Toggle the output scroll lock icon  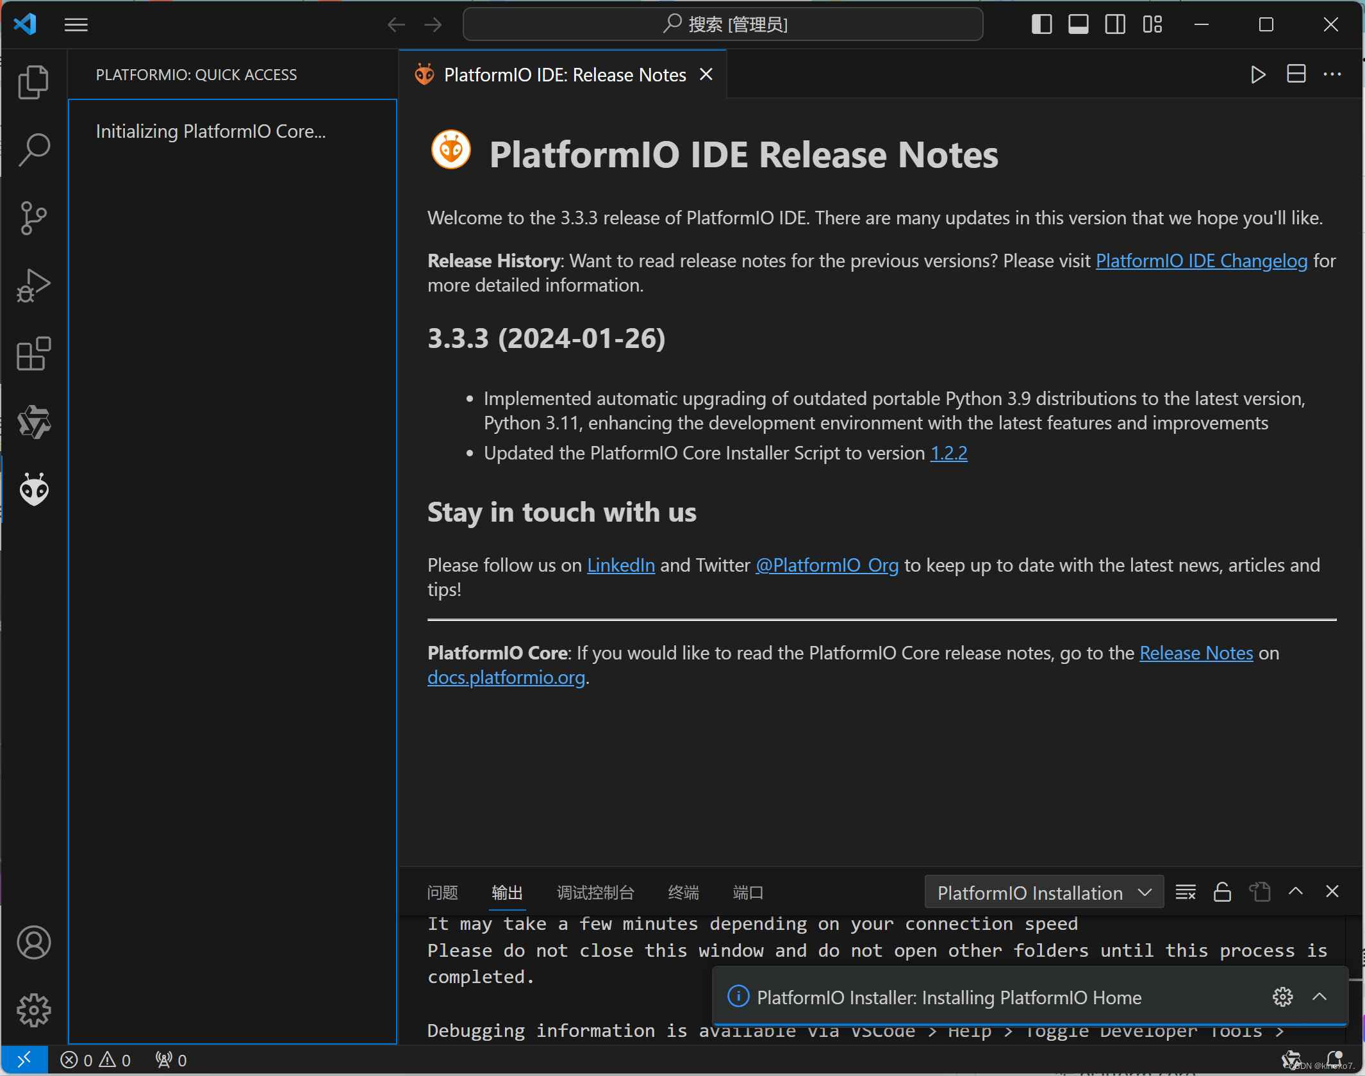click(1222, 891)
